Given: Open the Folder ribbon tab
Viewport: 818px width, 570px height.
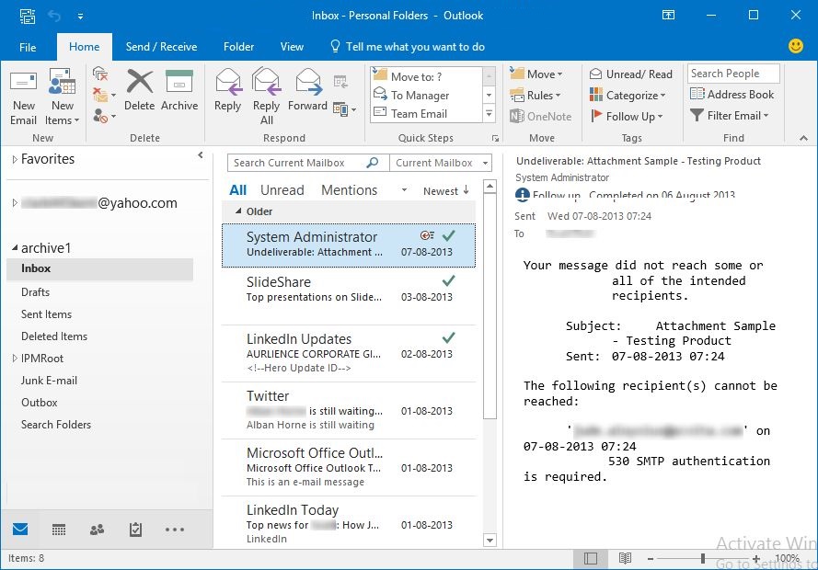Looking at the screenshot, I should tap(238, 47).
